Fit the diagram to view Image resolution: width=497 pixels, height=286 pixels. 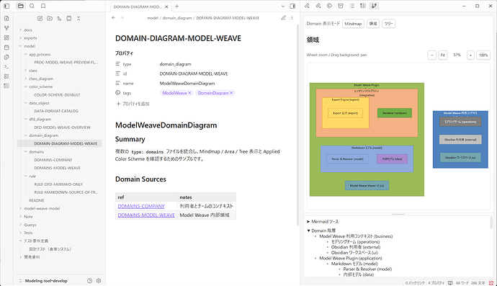[443, 55]
